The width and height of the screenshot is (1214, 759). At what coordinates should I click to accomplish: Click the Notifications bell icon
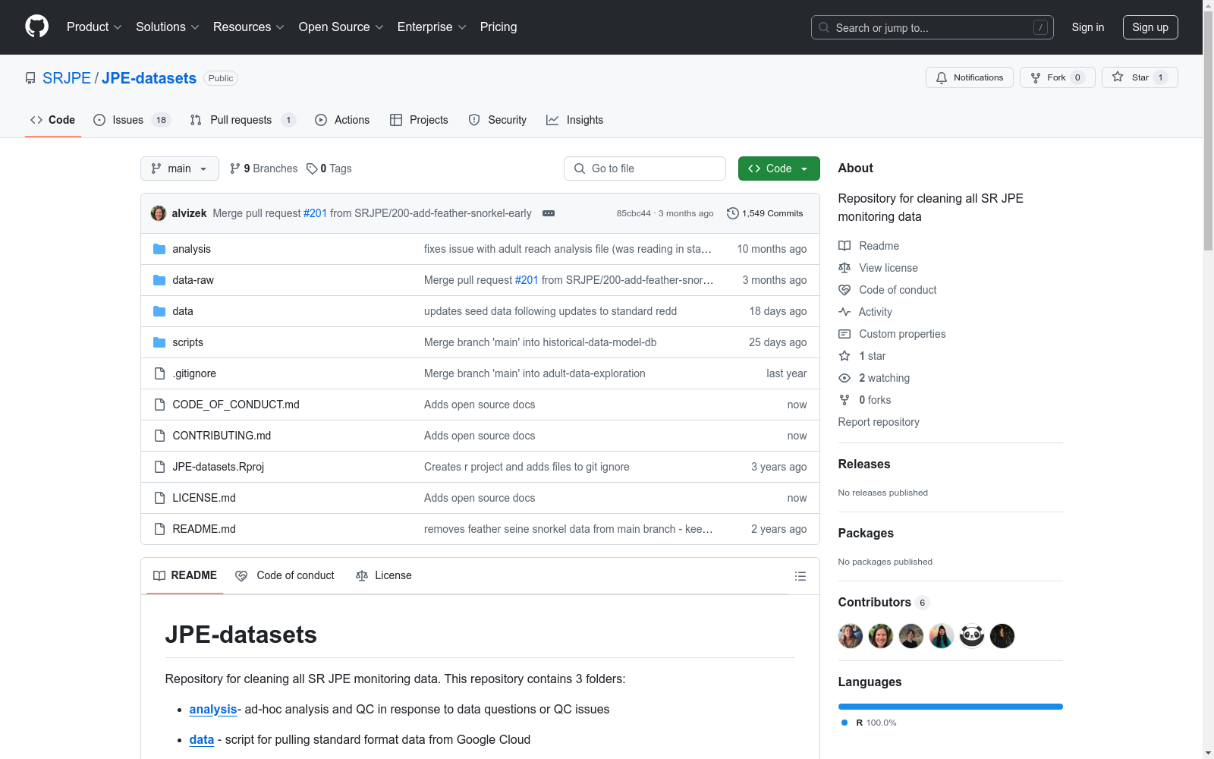click(942, 77)
